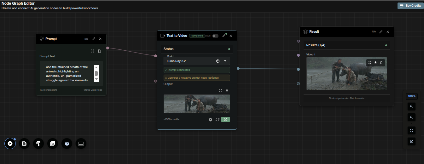Viewport: 424px width, 164px height.
Task: Click the Buy Credits button
Action: 410,6
